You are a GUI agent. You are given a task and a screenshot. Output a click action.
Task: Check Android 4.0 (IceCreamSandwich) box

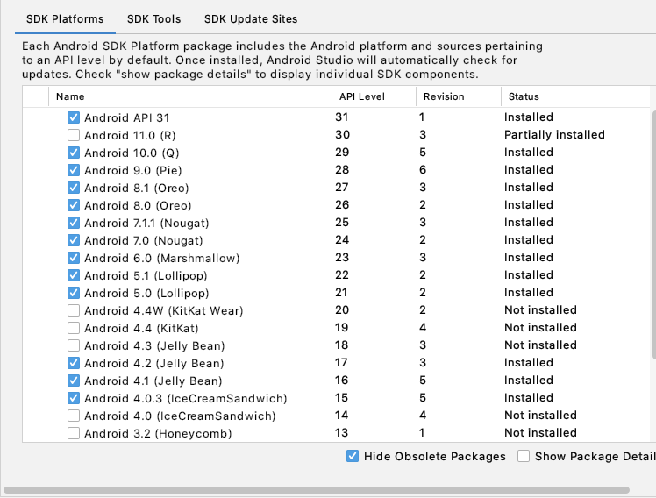(x=74, y=416)
